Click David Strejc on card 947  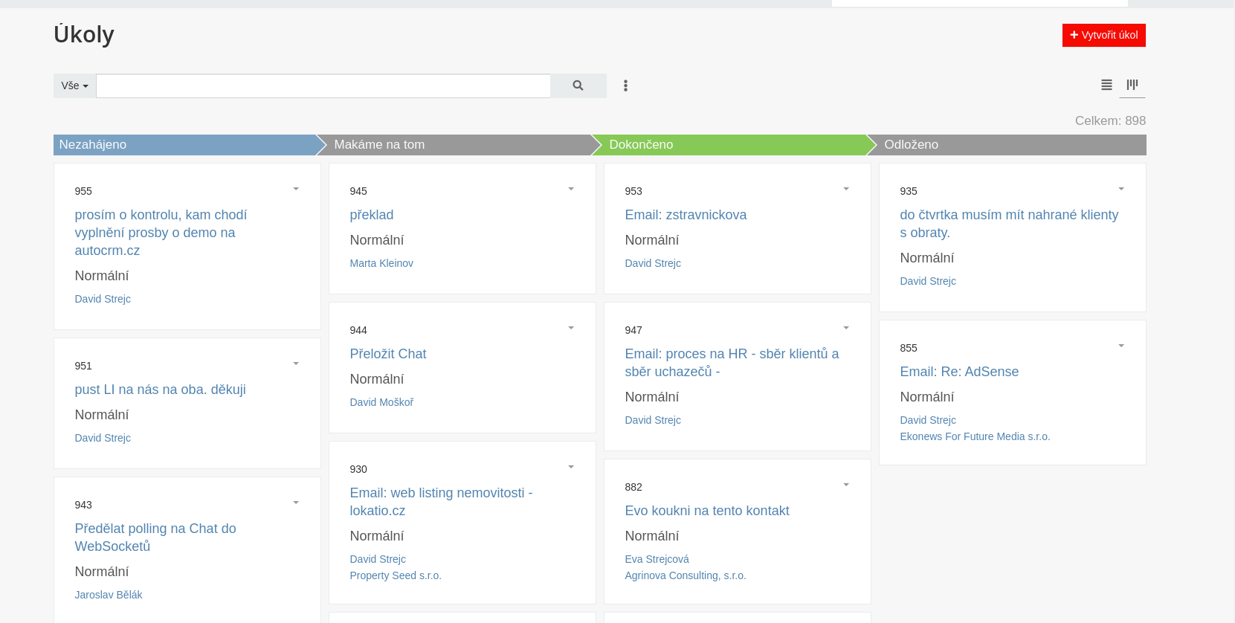[653, 420]
